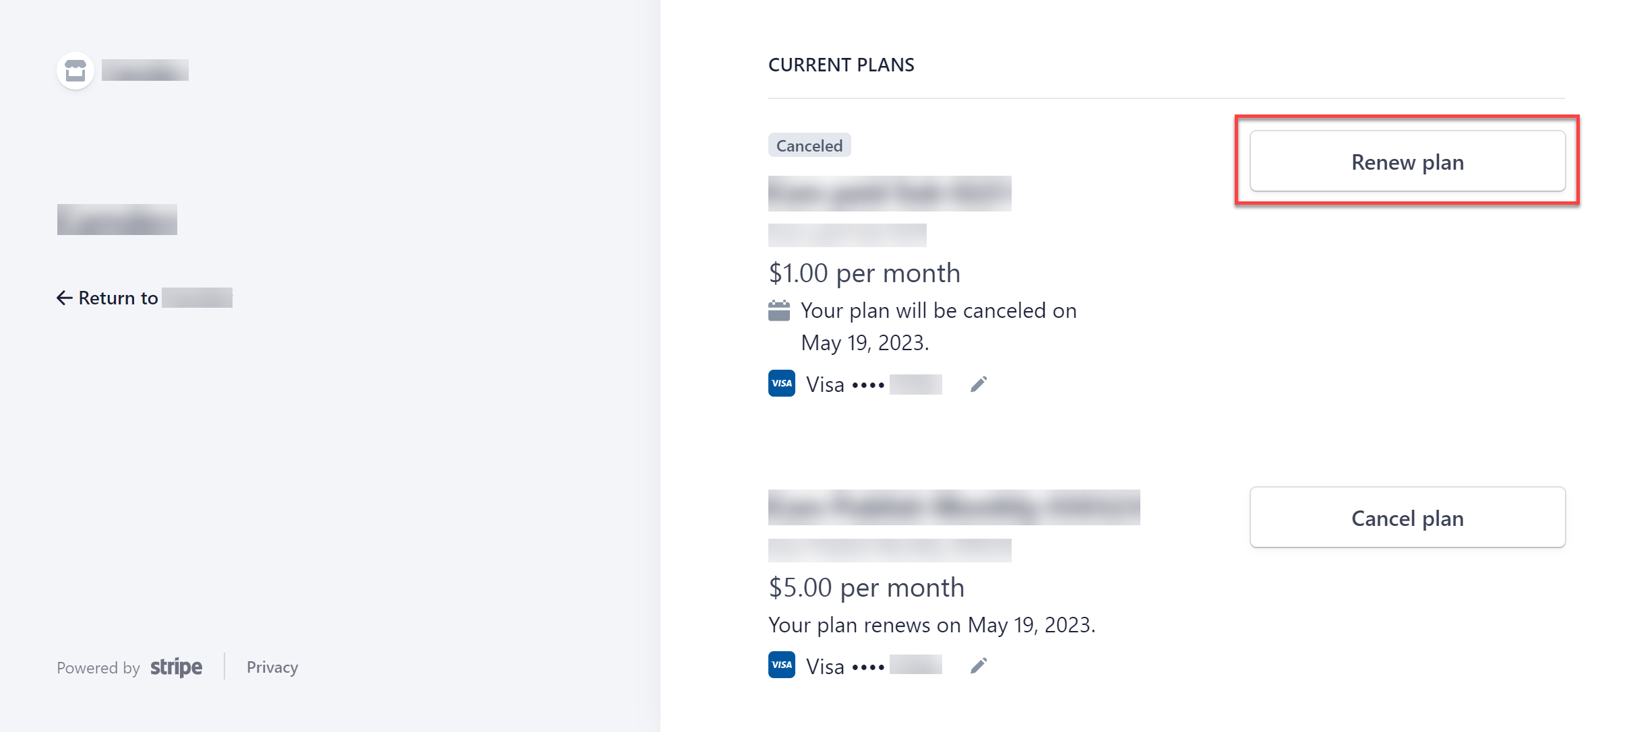Screen dimensions: 1629x732
Task: Click the plan will be canceled notice
Action: coord(938,327)
